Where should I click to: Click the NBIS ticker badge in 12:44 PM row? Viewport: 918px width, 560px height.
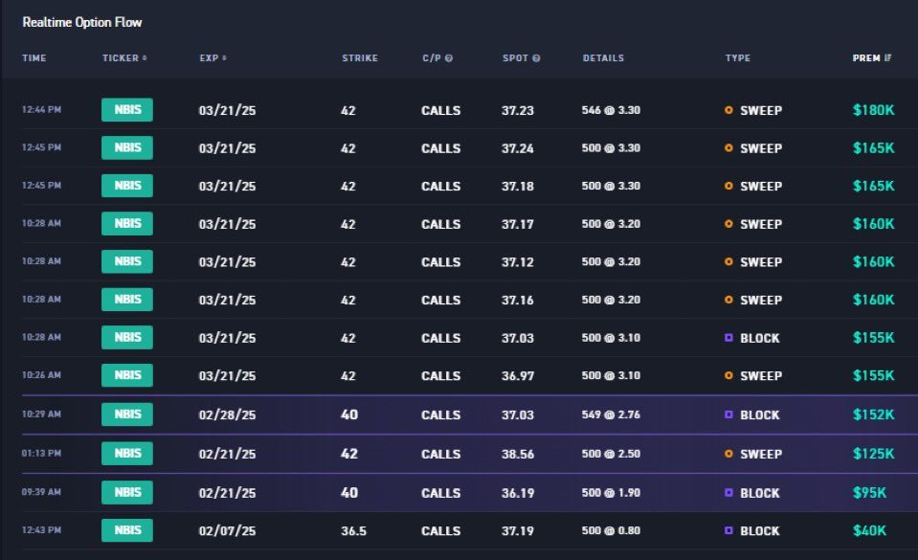(x=127, y=110)
